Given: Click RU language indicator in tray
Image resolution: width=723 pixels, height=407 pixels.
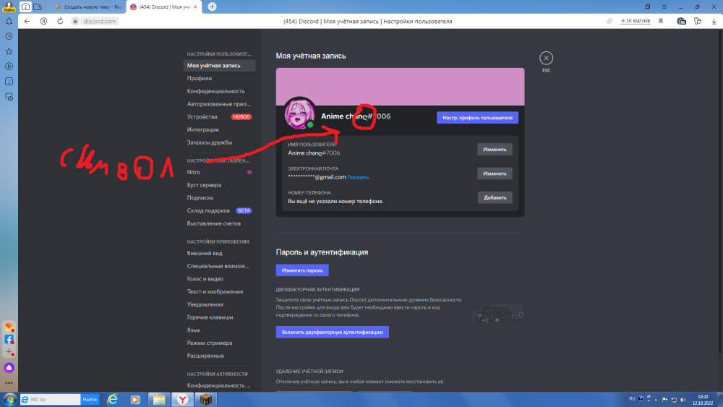Looking at the screenshot, I should [x=632, y=399].
